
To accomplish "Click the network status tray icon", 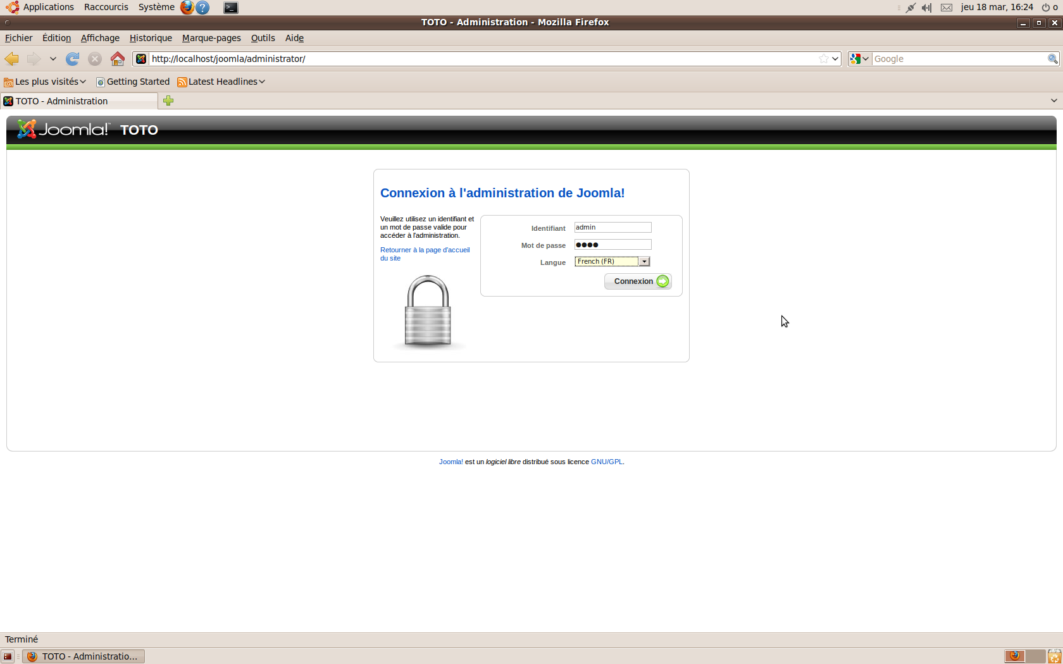I will (x=911, y=8).
